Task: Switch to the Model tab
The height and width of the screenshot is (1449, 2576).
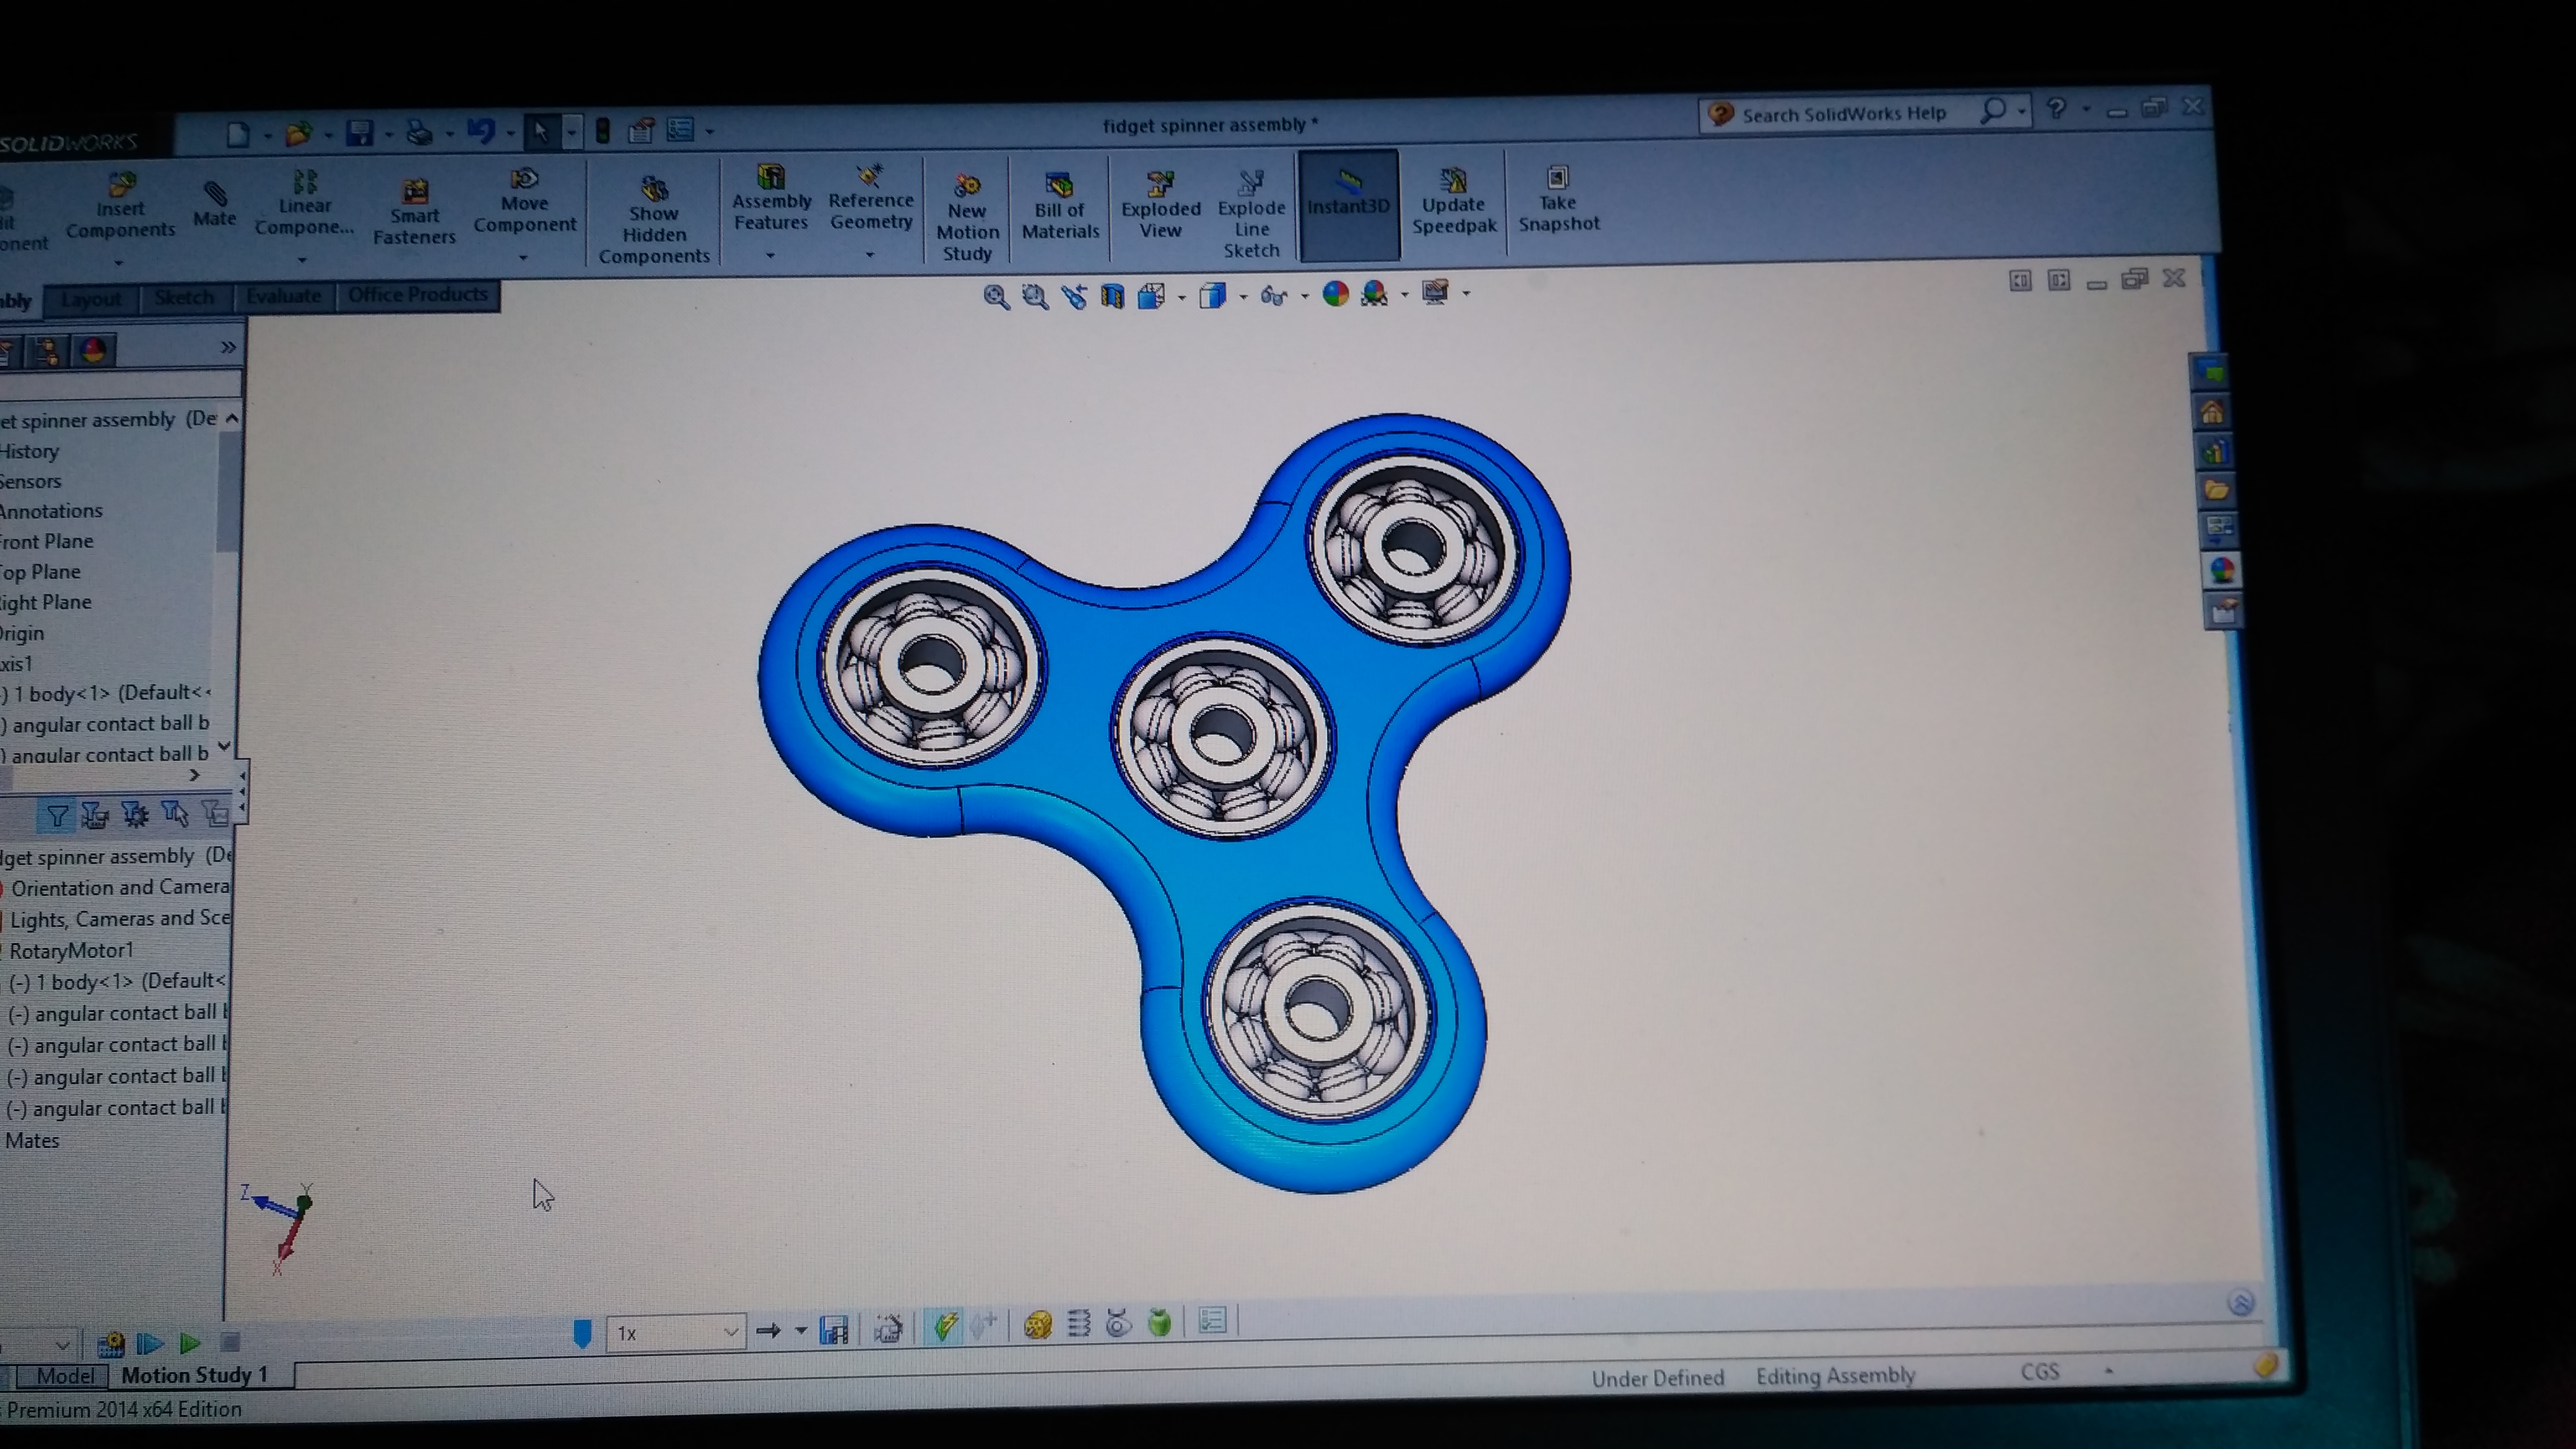Action: [65, 1376]
